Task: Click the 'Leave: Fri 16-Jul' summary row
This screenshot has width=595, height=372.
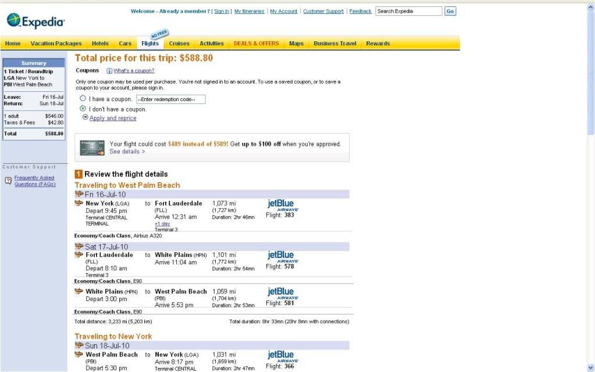Action: [34, 97]
